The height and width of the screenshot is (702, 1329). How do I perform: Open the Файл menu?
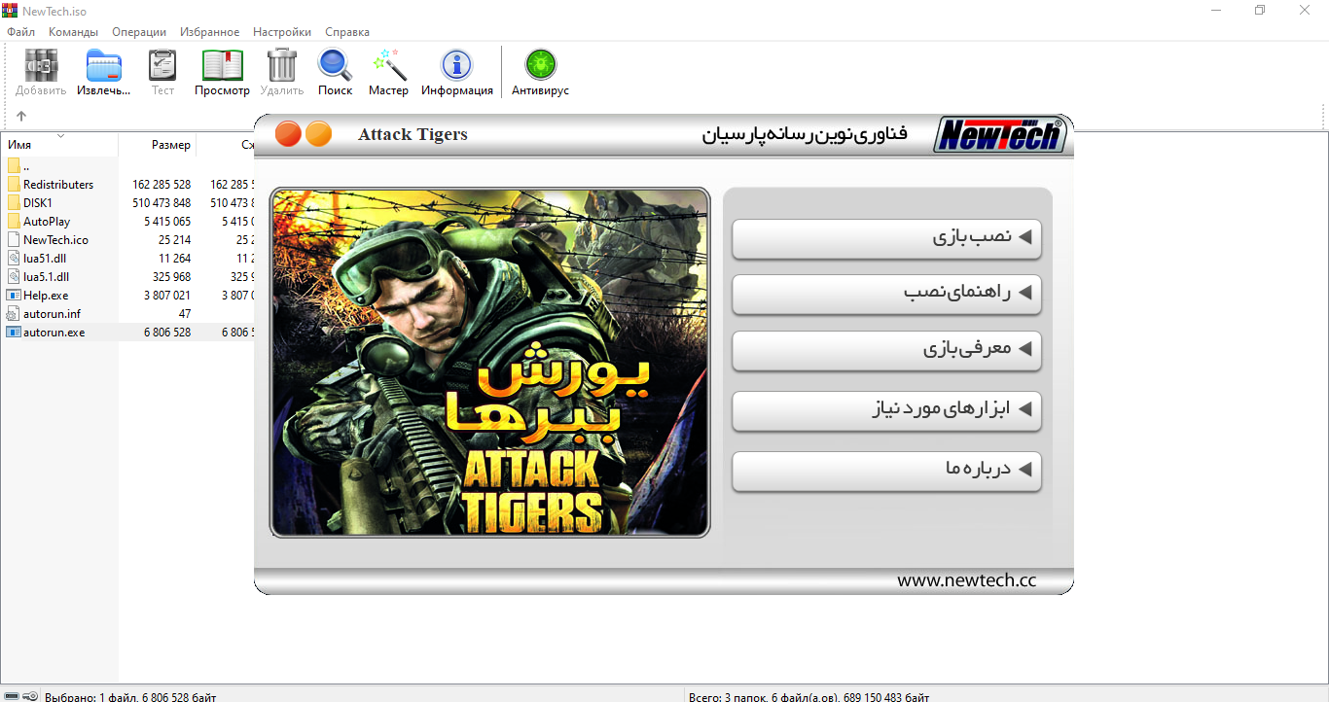(20, 32)
